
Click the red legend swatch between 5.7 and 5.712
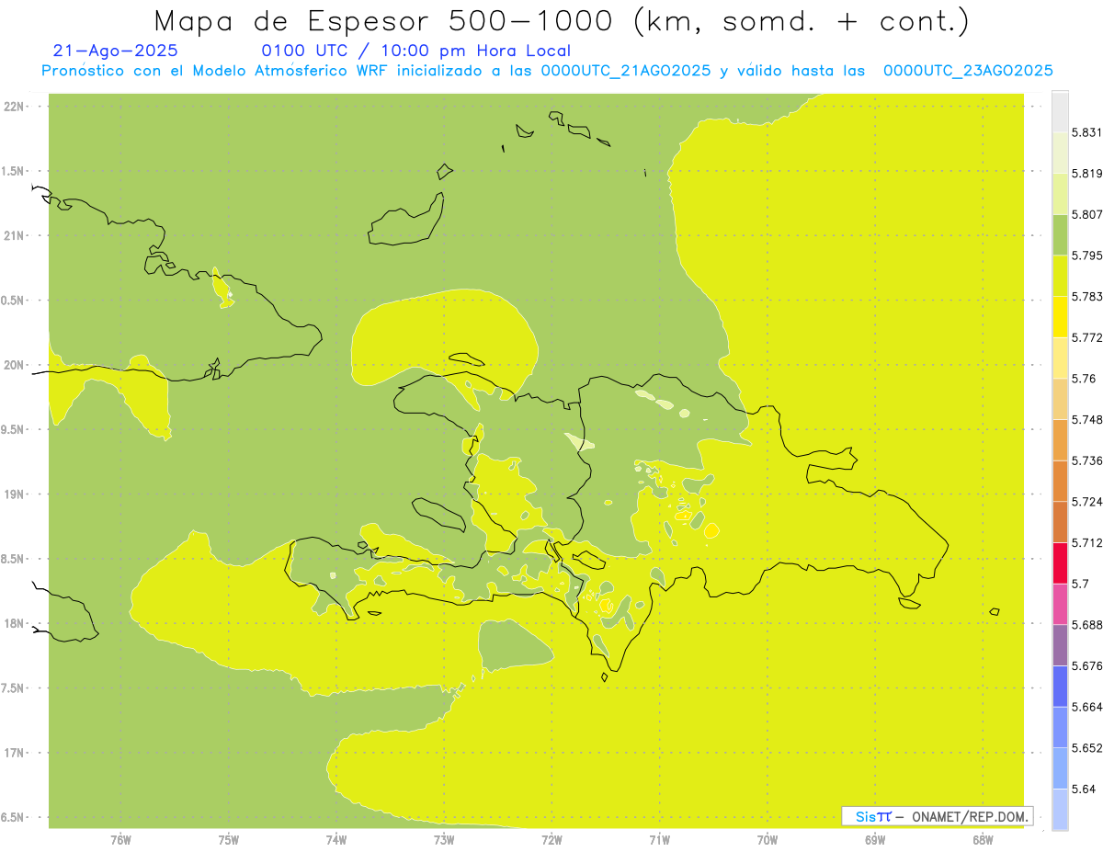[1060, 562]
